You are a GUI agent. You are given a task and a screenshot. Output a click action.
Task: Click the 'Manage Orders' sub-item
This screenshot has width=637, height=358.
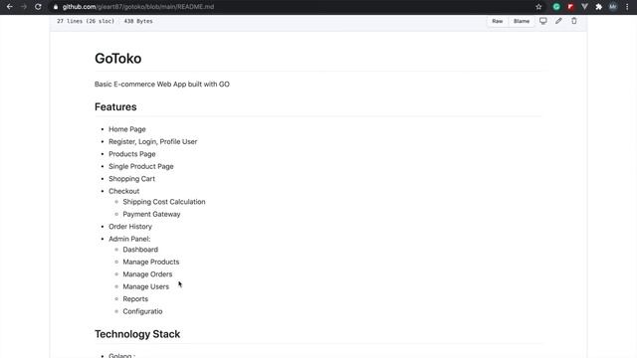147,274
